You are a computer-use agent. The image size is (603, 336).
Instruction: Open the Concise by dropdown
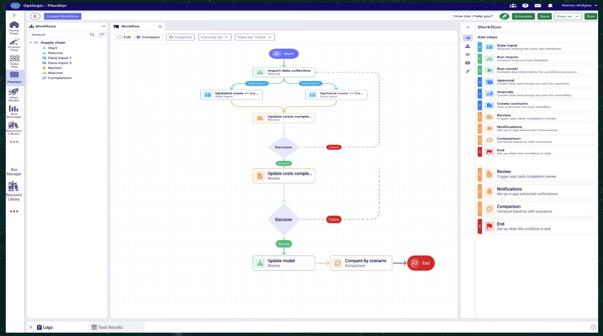point(215,37)
